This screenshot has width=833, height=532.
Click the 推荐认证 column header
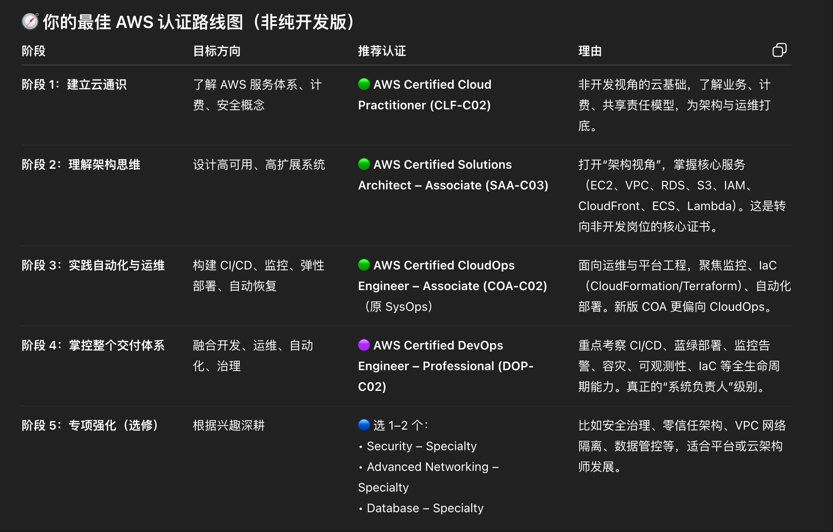[382, 51]
